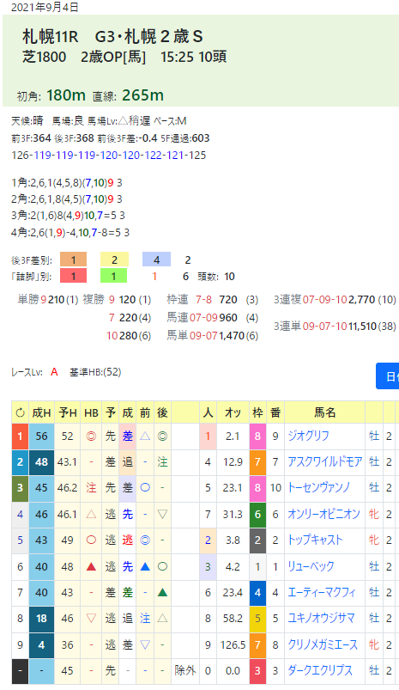
Task: Click red filled triangle HB mark for リューベック
Action: click(91, 566)
